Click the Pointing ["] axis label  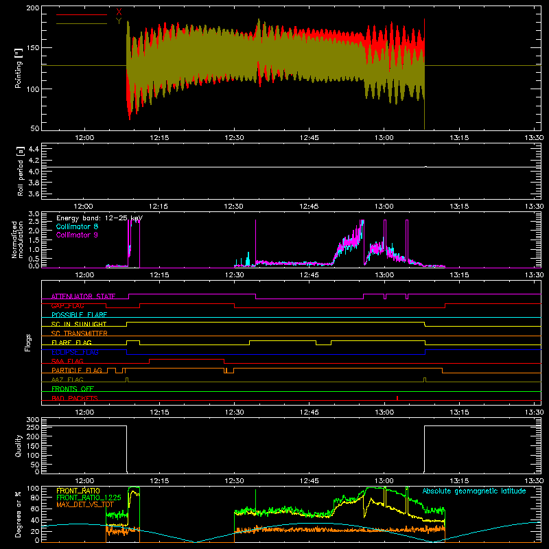19,68
